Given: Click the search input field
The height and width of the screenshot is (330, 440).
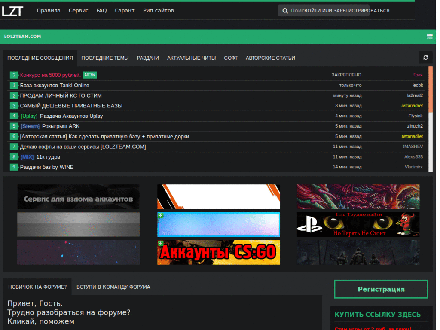Looking at the screenshot, I should click(324, 11).
